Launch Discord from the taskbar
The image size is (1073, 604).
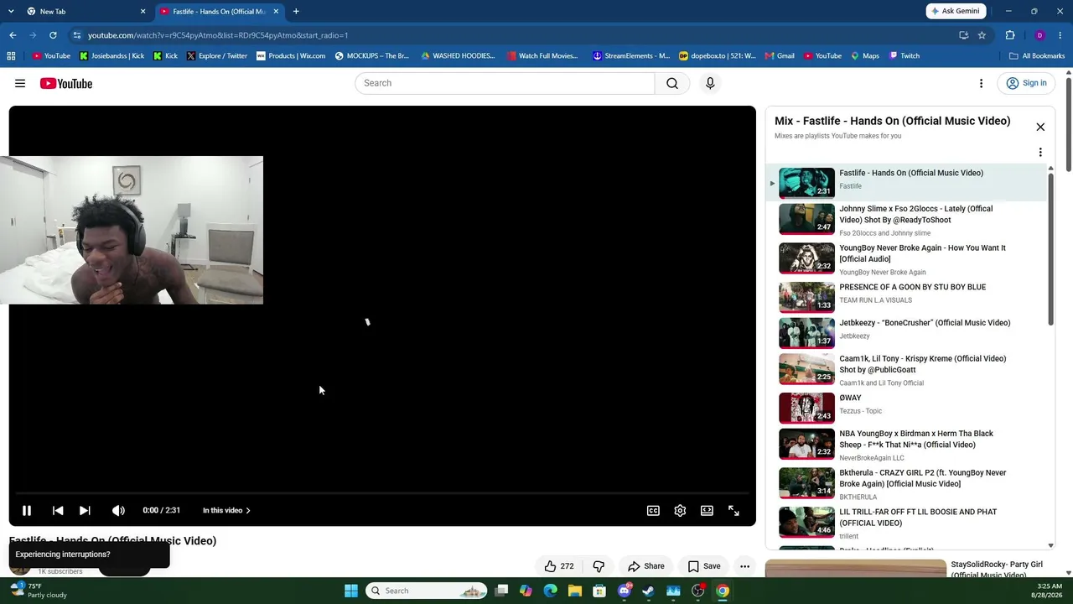click(625, 591)
